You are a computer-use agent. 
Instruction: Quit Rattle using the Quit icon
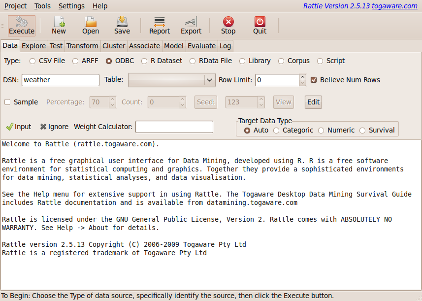260,25
